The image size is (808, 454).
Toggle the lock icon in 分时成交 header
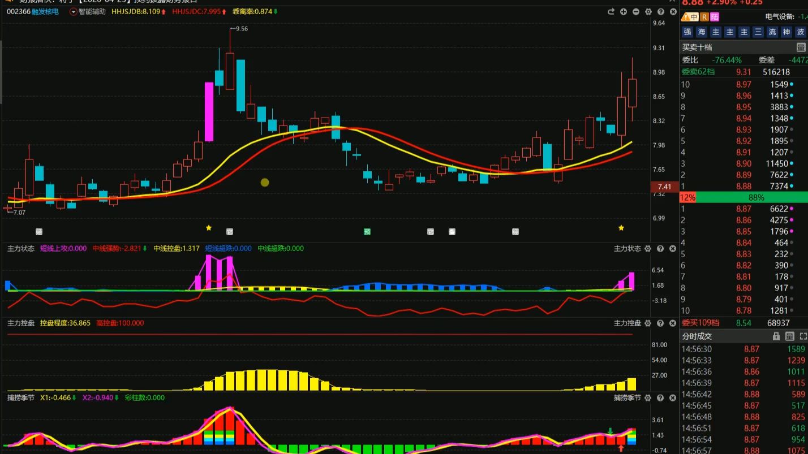tap(776, 336)
